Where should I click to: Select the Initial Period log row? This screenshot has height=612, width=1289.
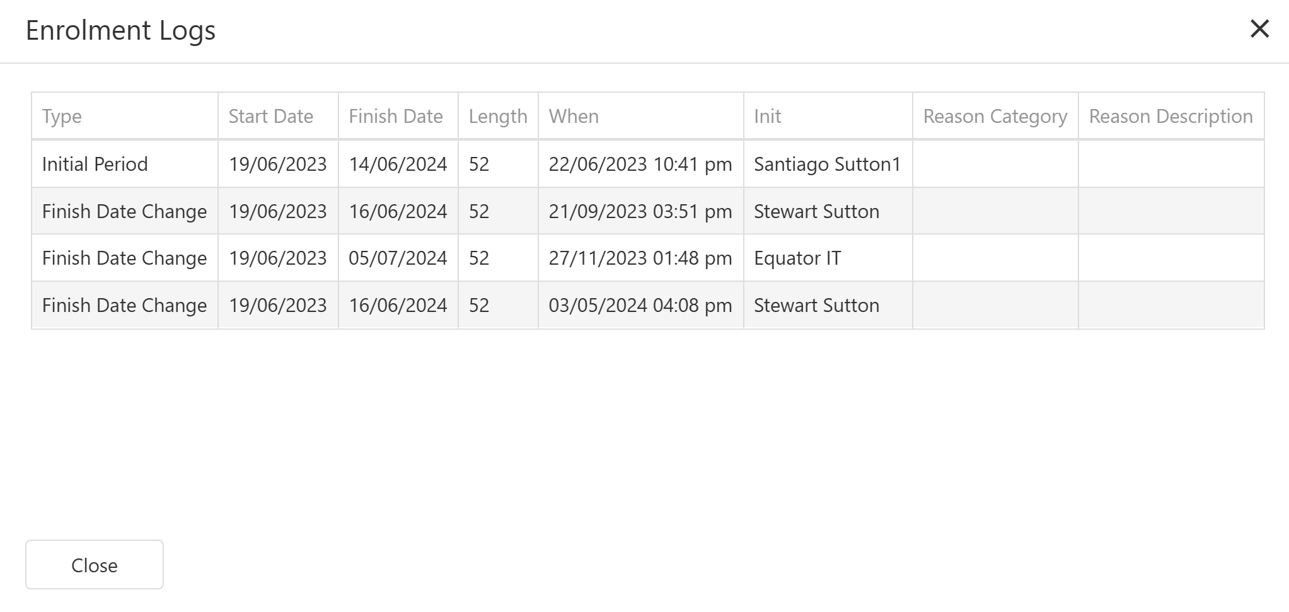(x=95, y=165)
